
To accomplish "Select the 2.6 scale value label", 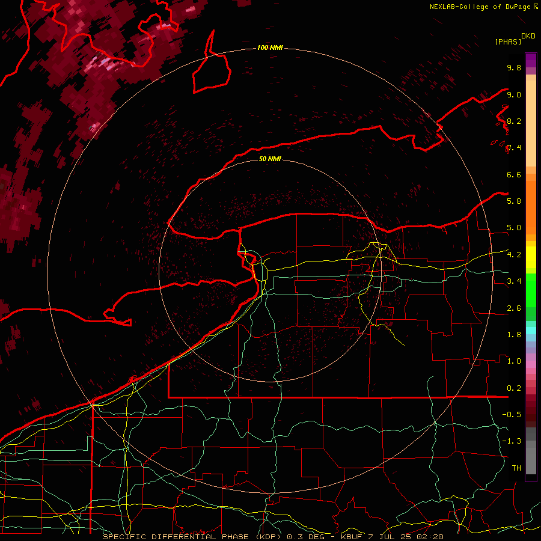I will click(x=514, y=308).
